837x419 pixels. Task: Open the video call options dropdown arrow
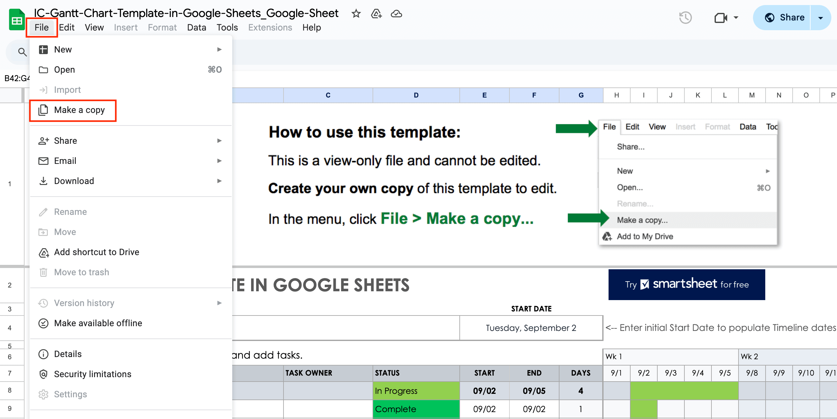point(736,18)
